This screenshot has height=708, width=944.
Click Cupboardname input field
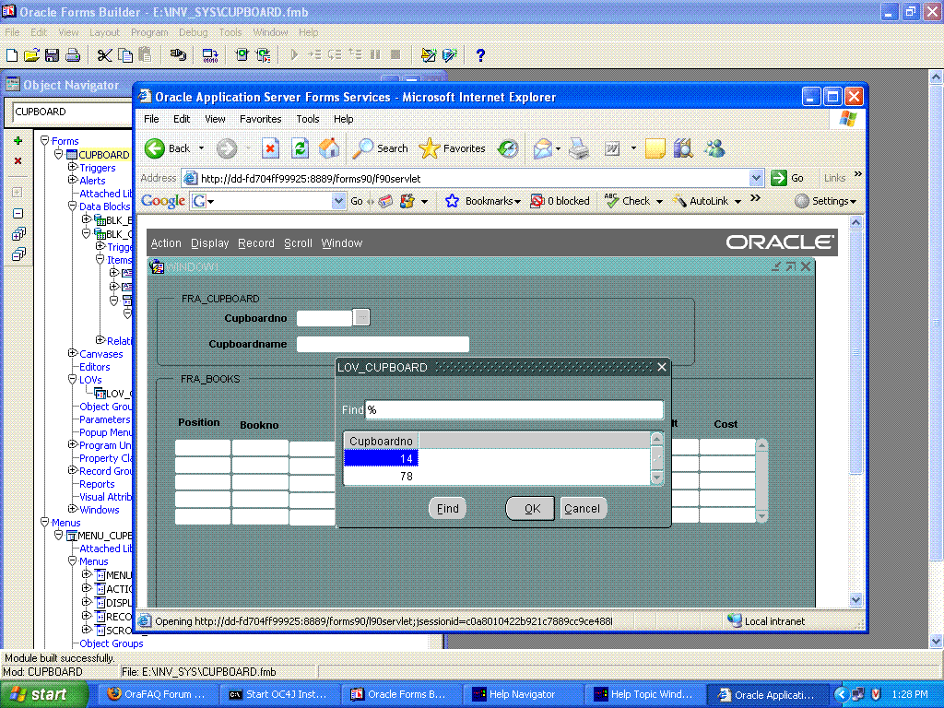point(383,345)
